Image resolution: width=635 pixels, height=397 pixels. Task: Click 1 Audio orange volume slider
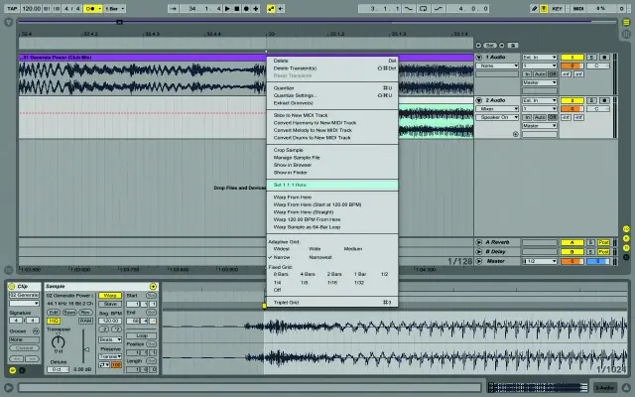pyautogui.click(x=571, y=66)
